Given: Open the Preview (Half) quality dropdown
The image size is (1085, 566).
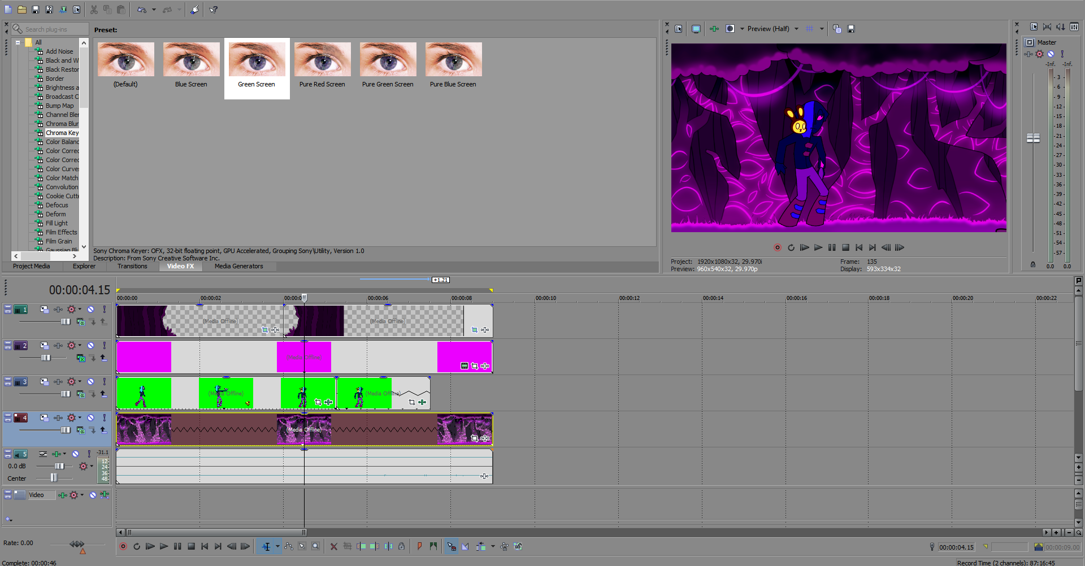Looking at the screenshot, I should click(796, 29).
